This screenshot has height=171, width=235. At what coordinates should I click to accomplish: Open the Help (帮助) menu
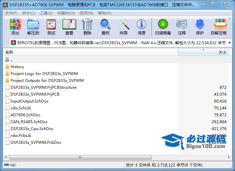pos(105,13)
